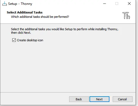Viewport: 138px width, 106px height.
Task: Click the installer icon in the title bar
Action: [5, 4]
